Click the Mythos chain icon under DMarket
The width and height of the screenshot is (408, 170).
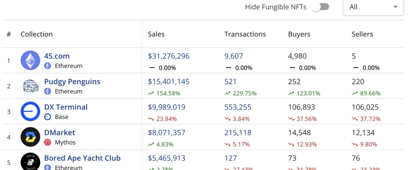[x=48, y=142]
